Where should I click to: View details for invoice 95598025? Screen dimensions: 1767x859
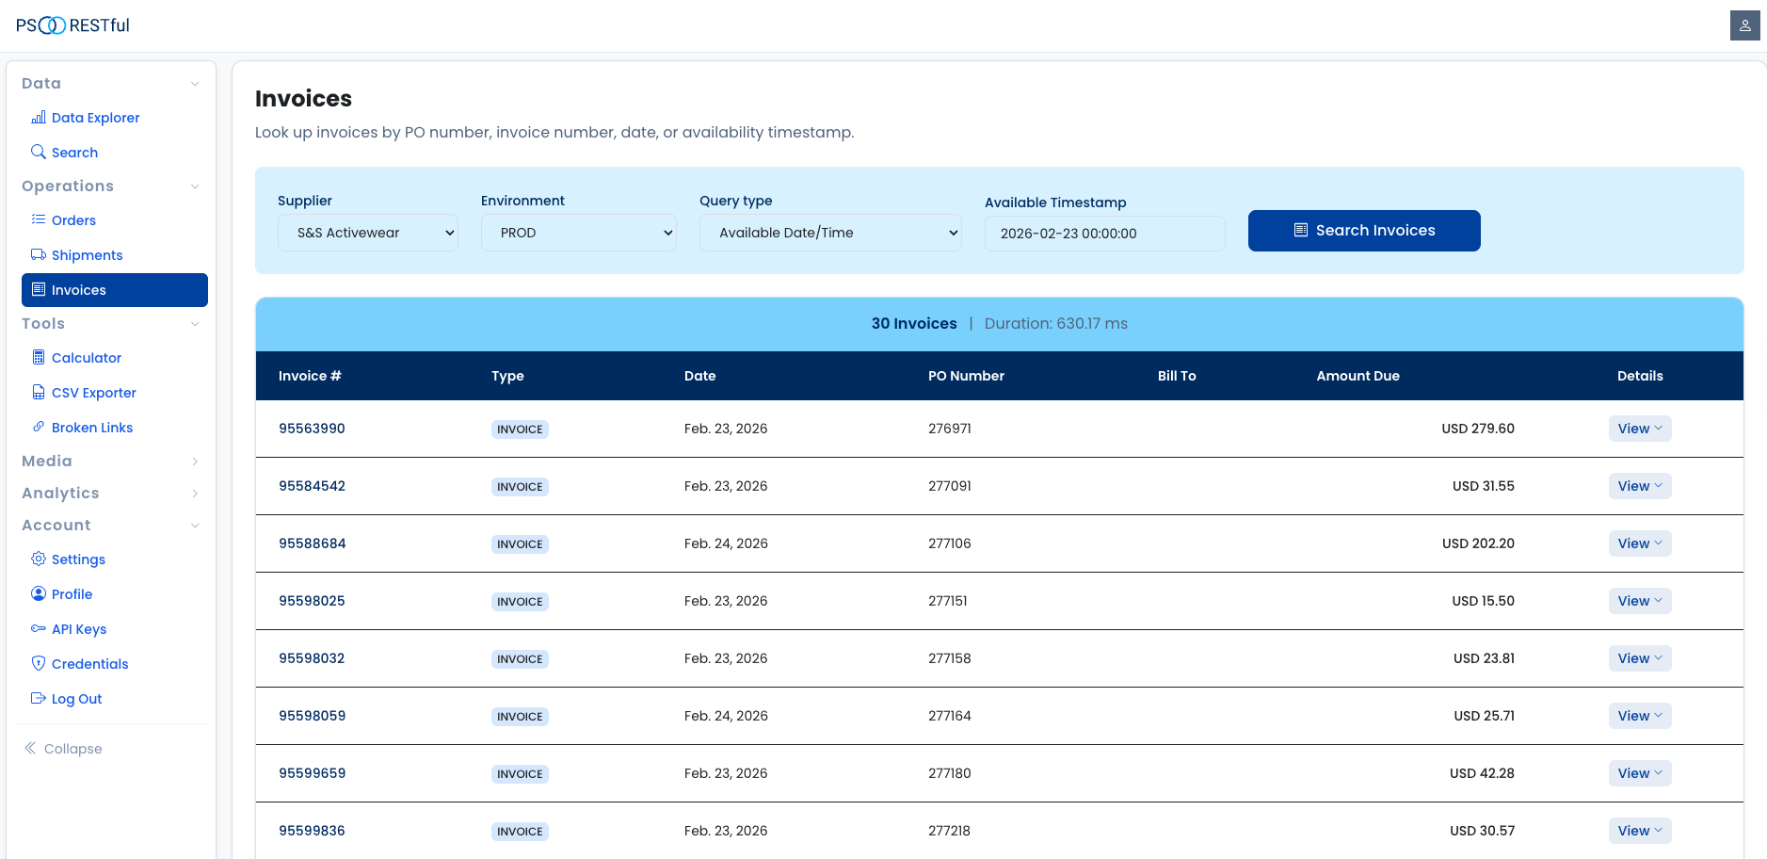[x=1639, y=600]
